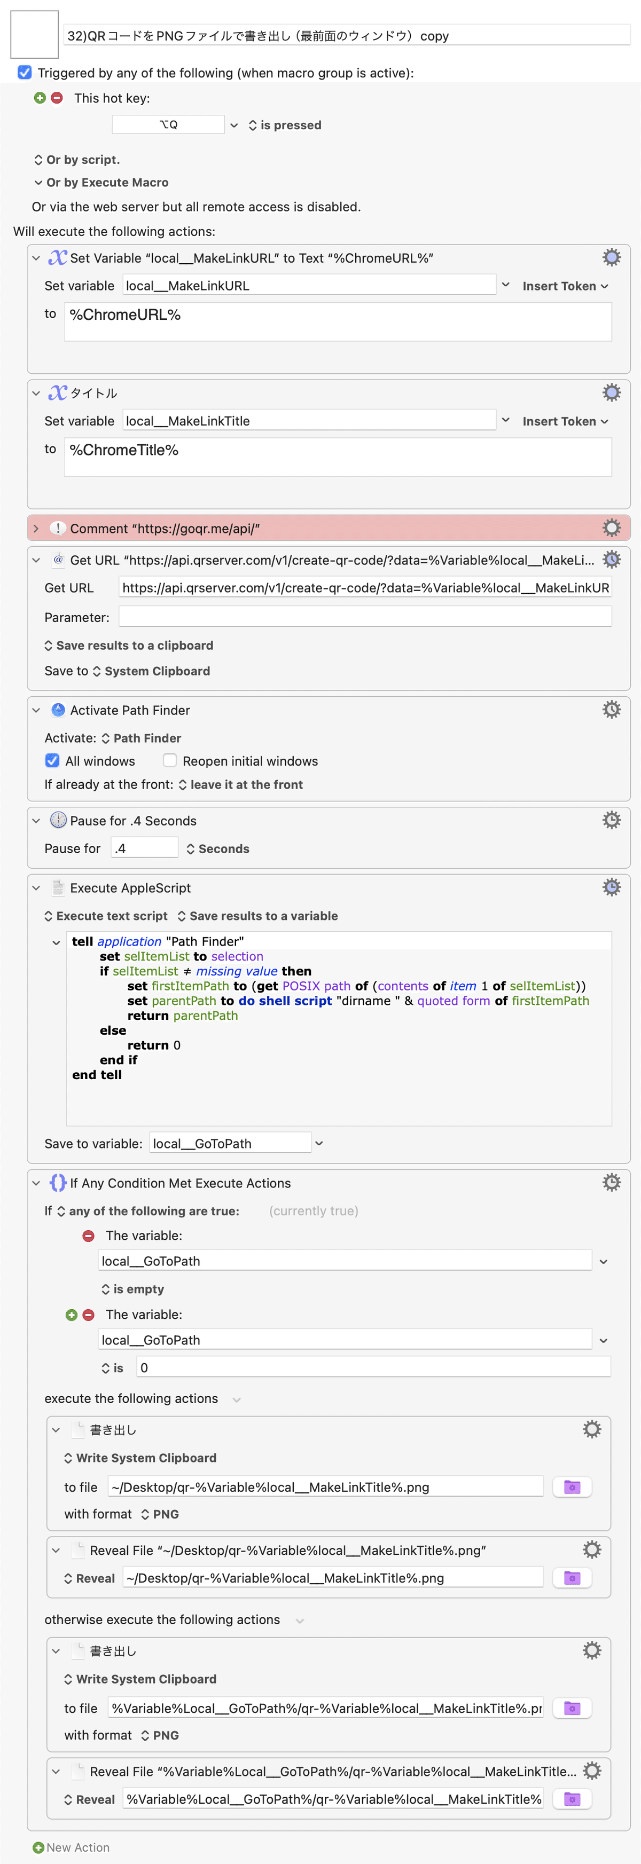Toggle the Triggered by any of following checkbox
Viewport: 641px width, 1864px height.
[25, 73]
